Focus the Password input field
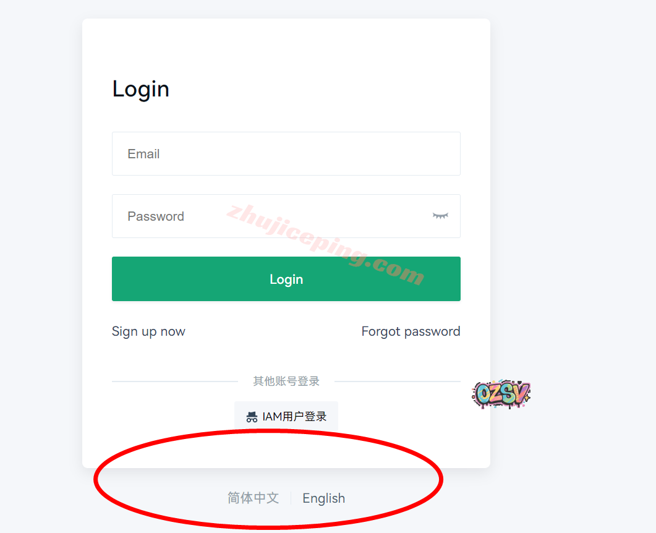 [286, 216]
